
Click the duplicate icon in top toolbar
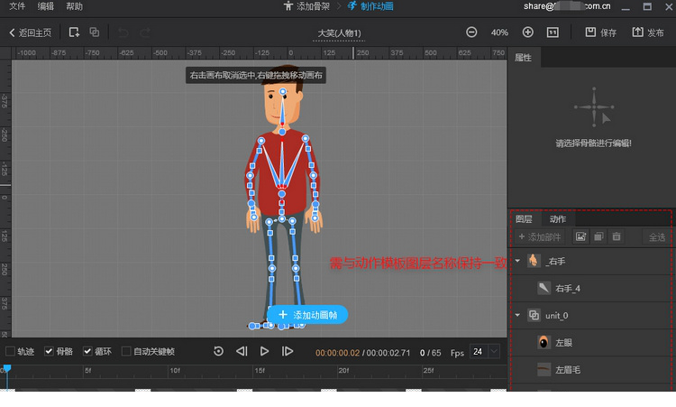point(95,32)
